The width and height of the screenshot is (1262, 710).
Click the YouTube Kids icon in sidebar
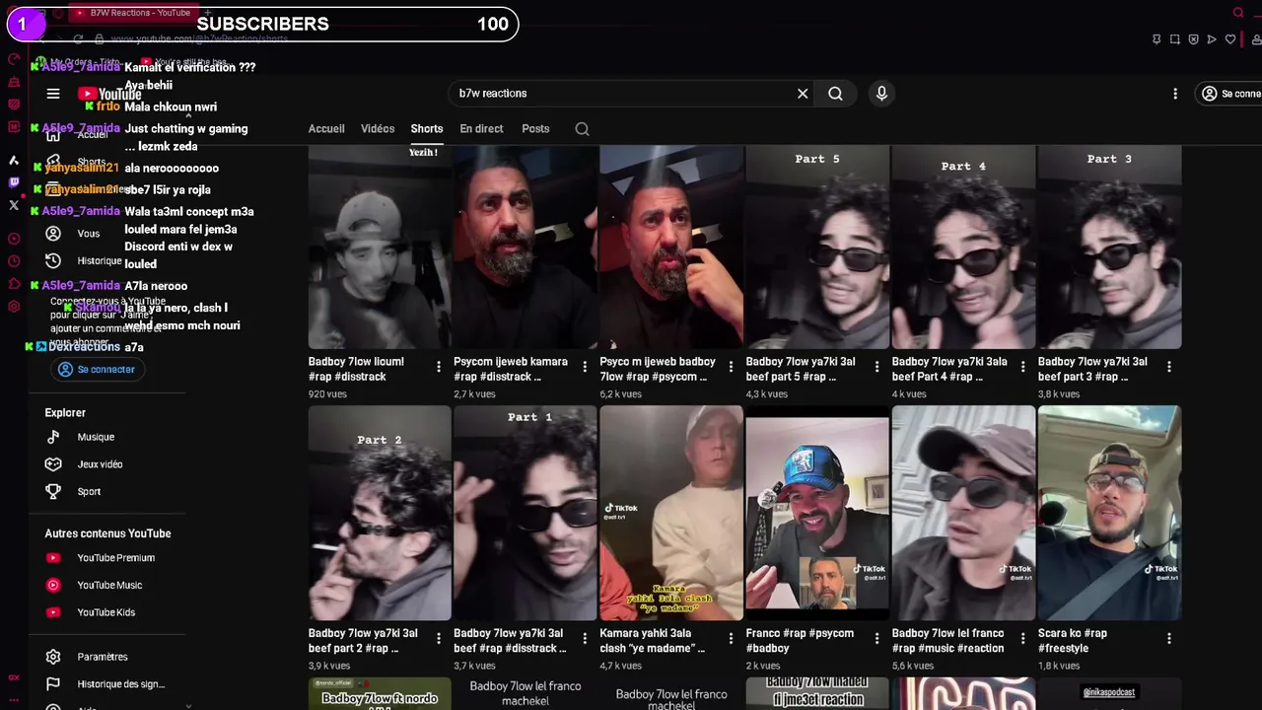(x=53, y=612)
